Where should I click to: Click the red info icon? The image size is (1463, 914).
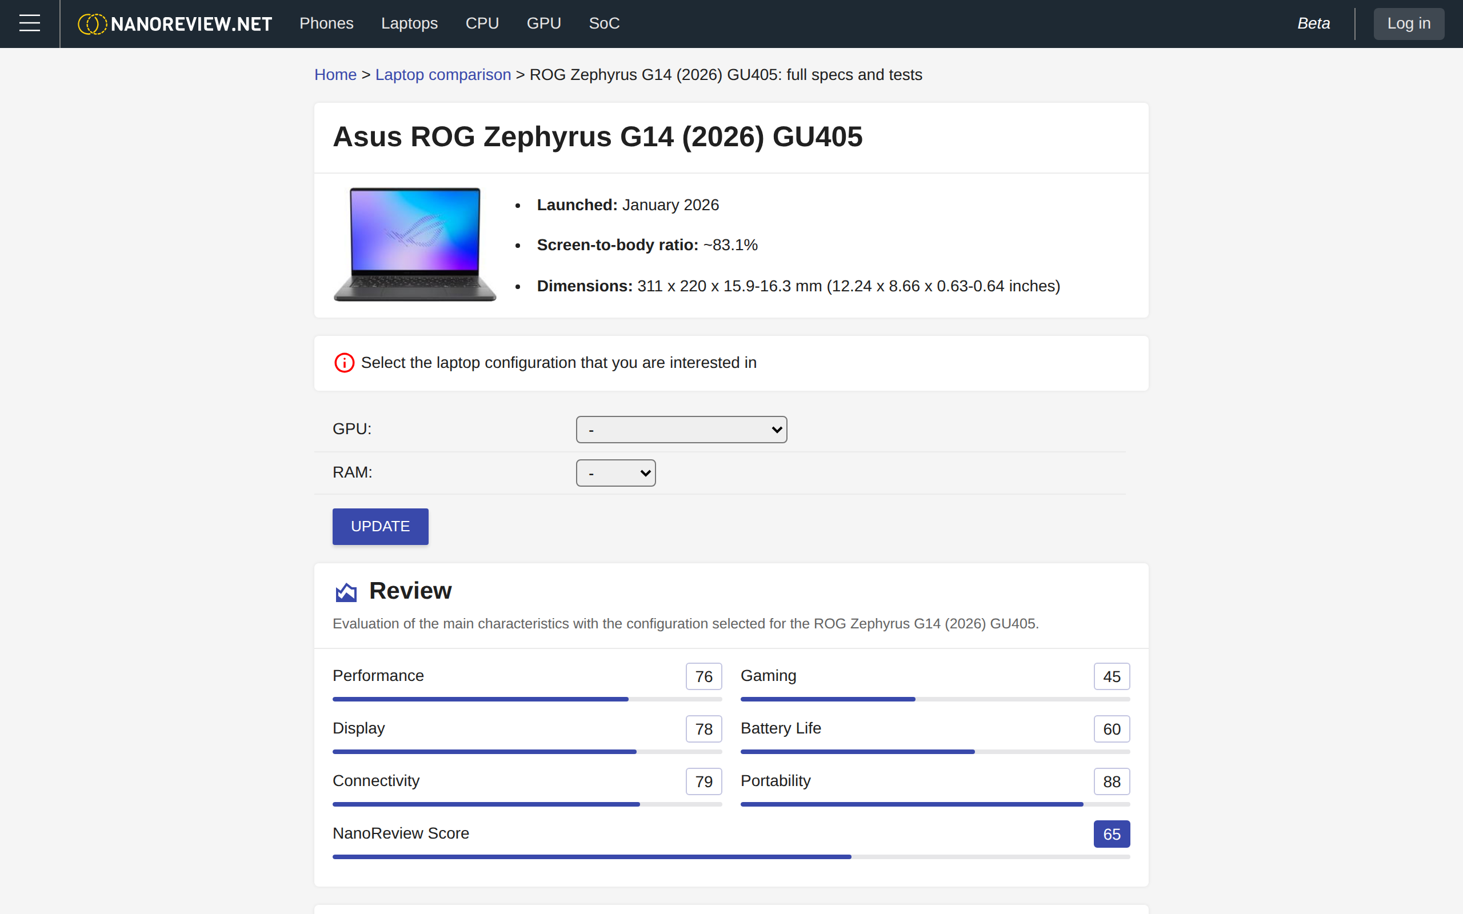click(x=344, y=363)
